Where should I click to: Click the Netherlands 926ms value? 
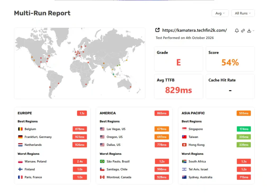point(80,145)
